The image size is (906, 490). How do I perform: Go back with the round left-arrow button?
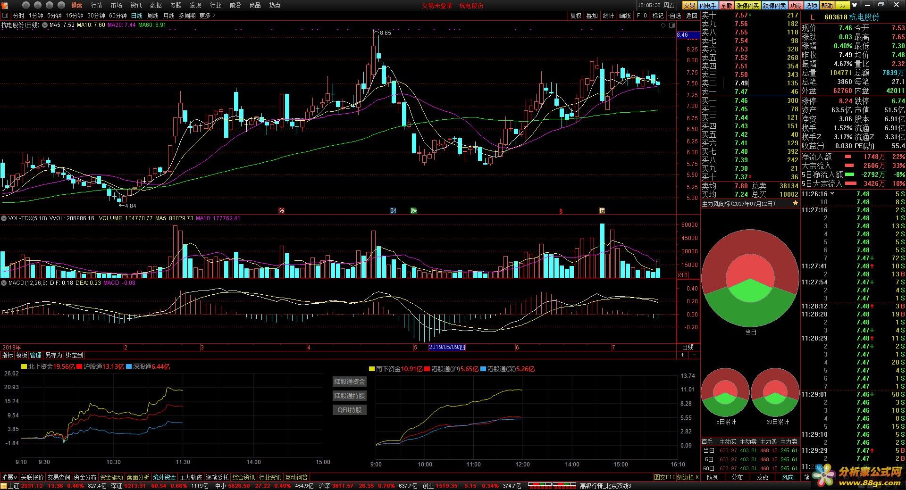[x=38, y=5]
